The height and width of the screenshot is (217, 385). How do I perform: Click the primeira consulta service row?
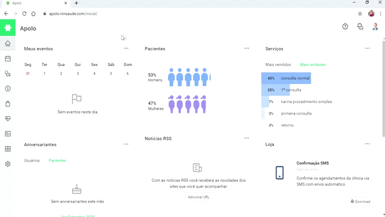(x=296, y=114)
